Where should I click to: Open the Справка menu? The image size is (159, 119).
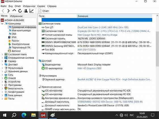click(x=52, y=6)
